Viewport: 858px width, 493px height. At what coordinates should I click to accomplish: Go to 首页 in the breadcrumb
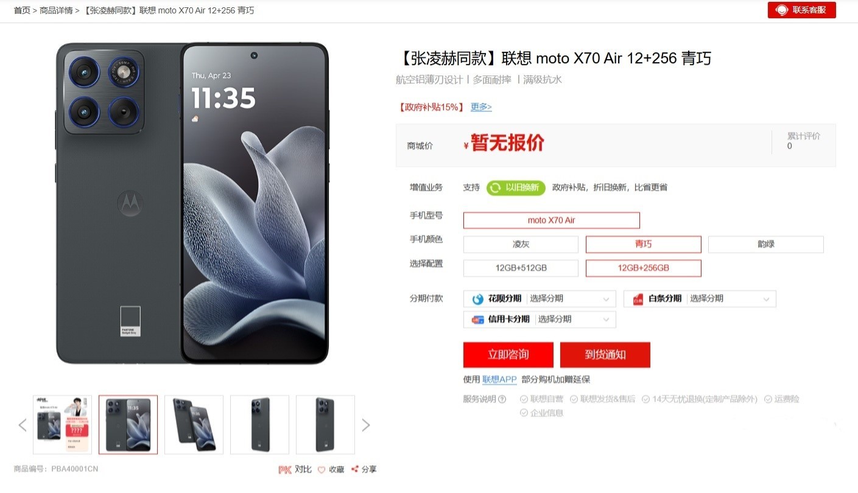point(22,10)
